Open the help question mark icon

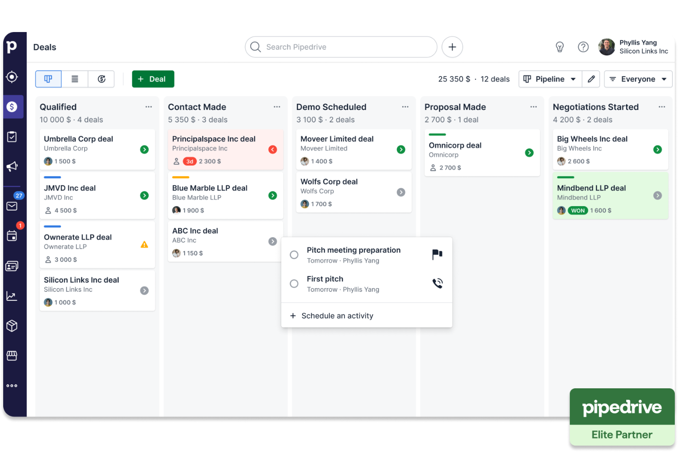[583, 47]
